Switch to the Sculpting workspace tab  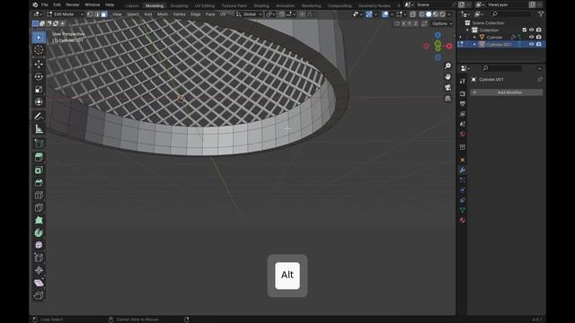click(180, 5)
